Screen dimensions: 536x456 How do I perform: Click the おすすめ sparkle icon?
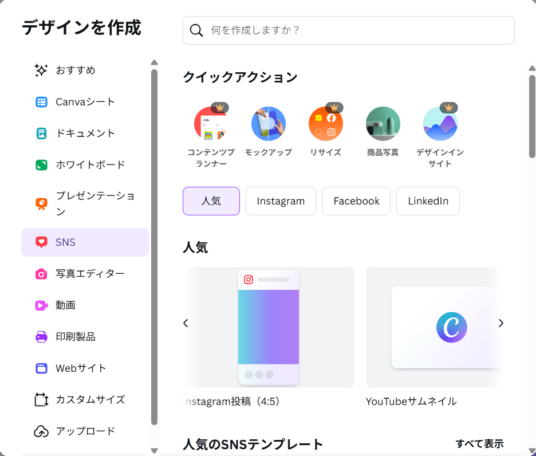point(41,70)
